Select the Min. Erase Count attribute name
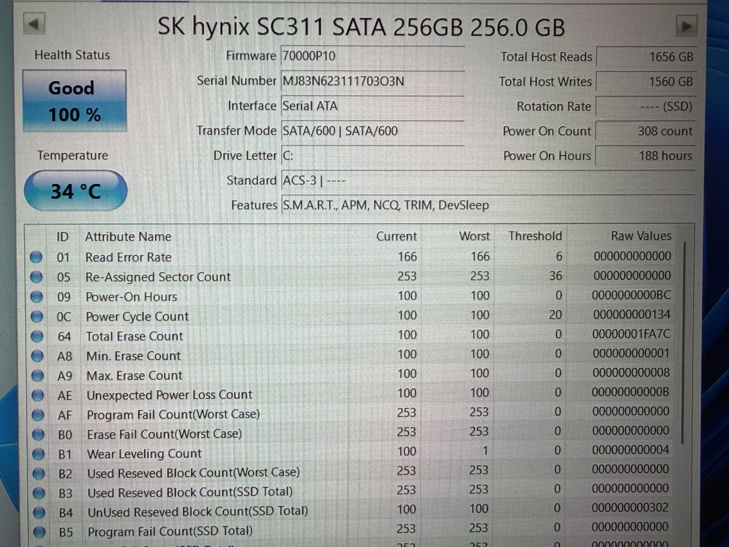 [x=133, y=356]
